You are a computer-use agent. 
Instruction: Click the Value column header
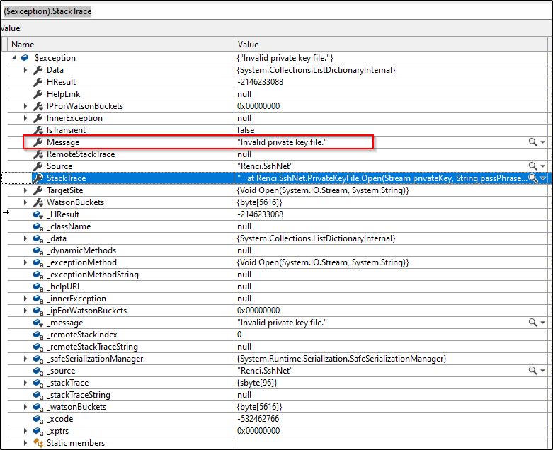(390, 45)
